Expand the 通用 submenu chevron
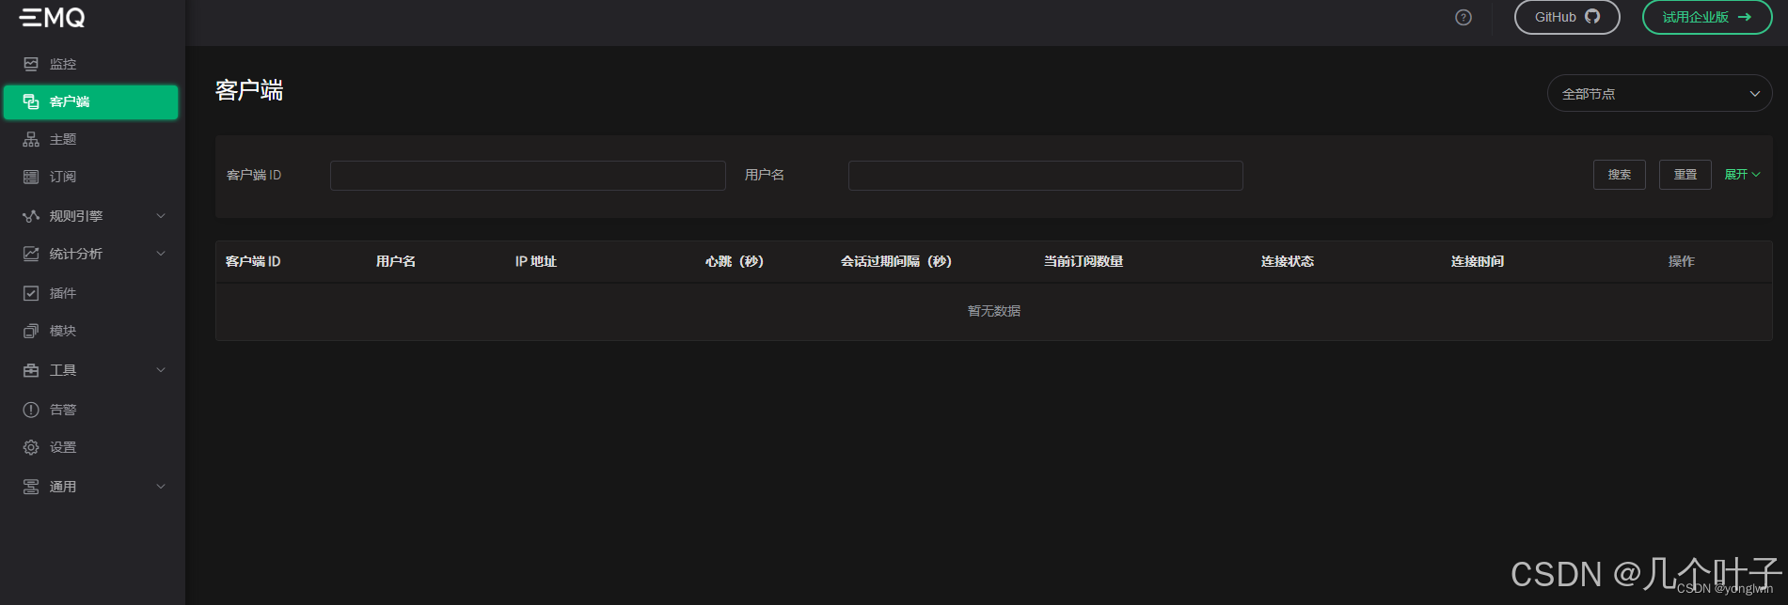 click(x=161, y=487)
